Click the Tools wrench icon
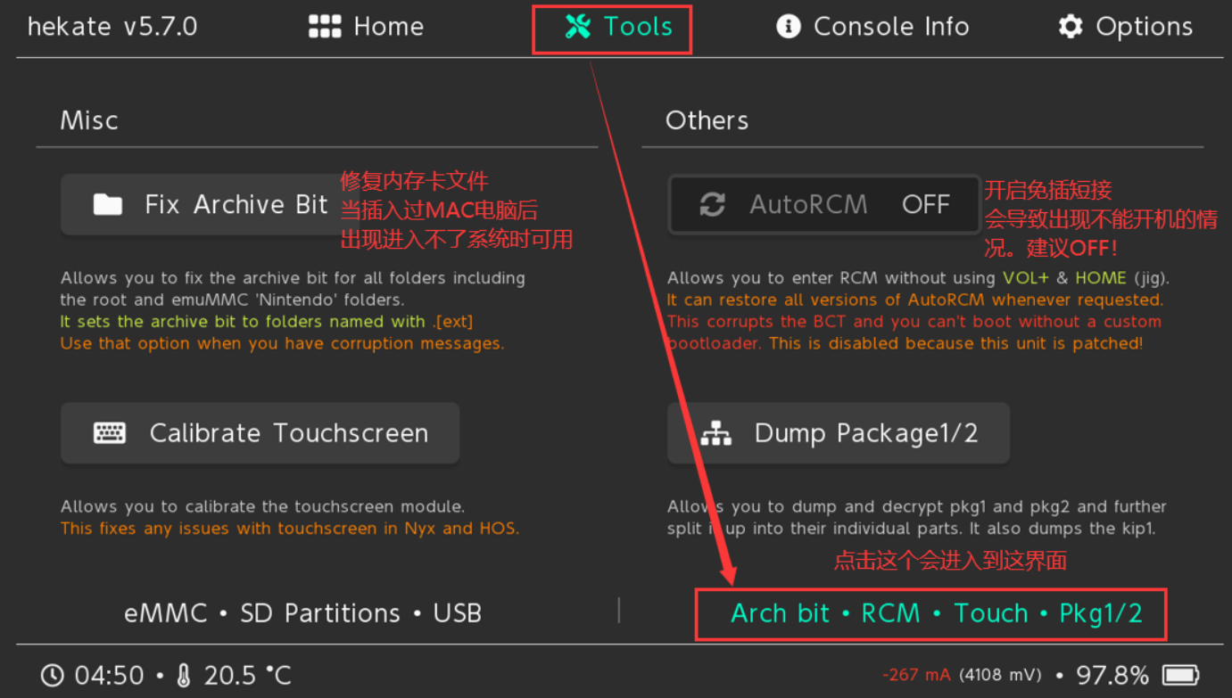This screenshot has height=698, width=1232. pyautogui.click(x=578, y=27)
